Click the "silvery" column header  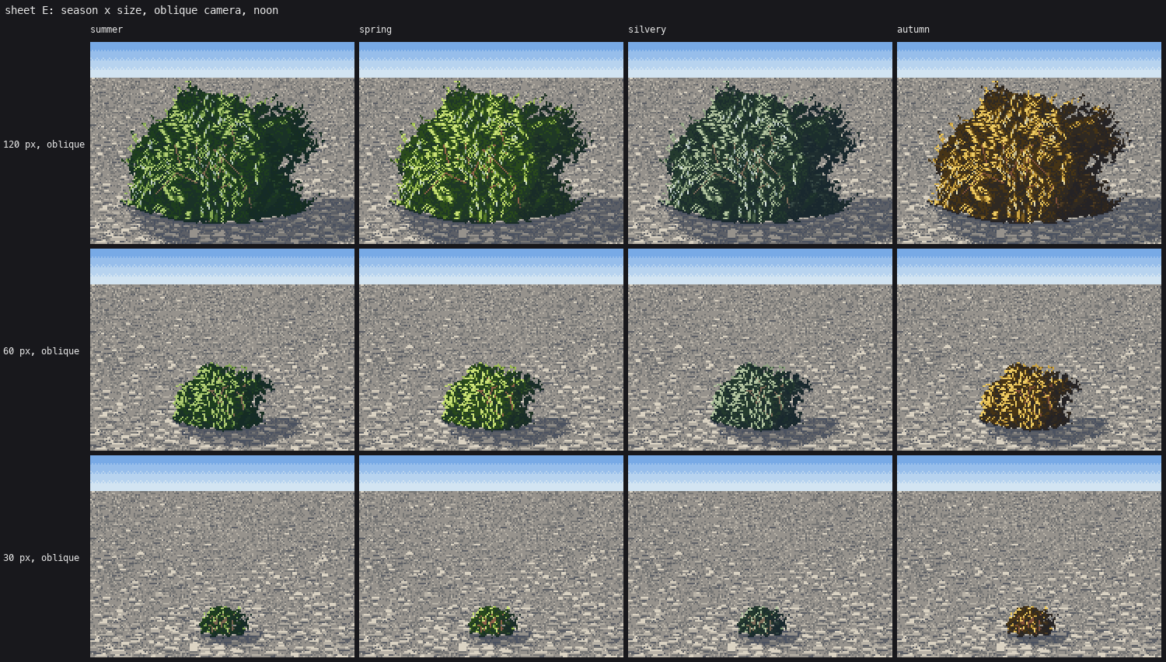pyautogui.click(x=647, y=30)
